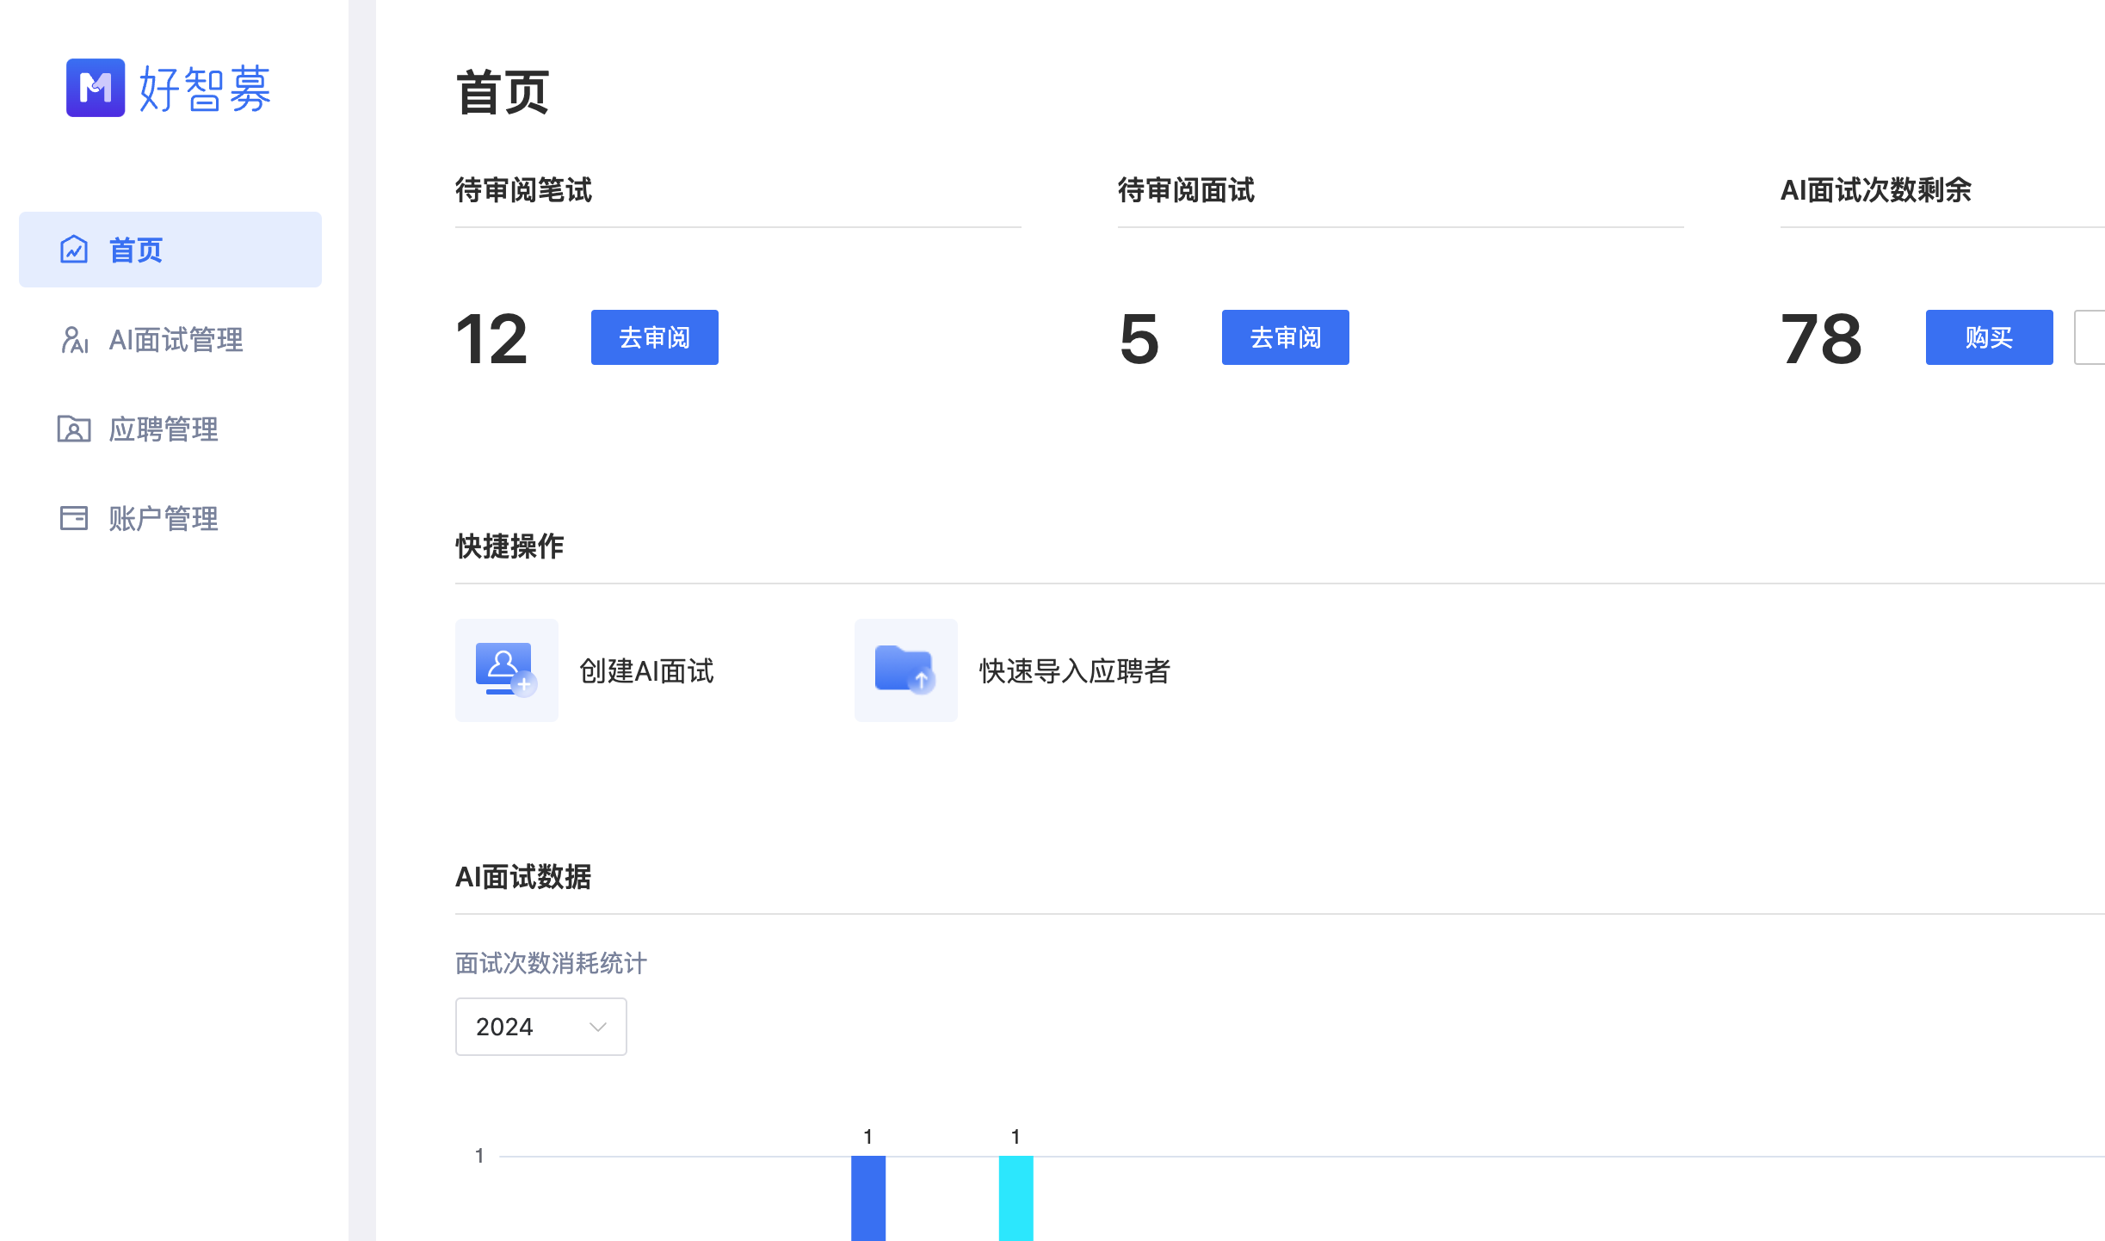
Task: Click the 创建AI面试 shortcut icon
Action: click(506, 670)
